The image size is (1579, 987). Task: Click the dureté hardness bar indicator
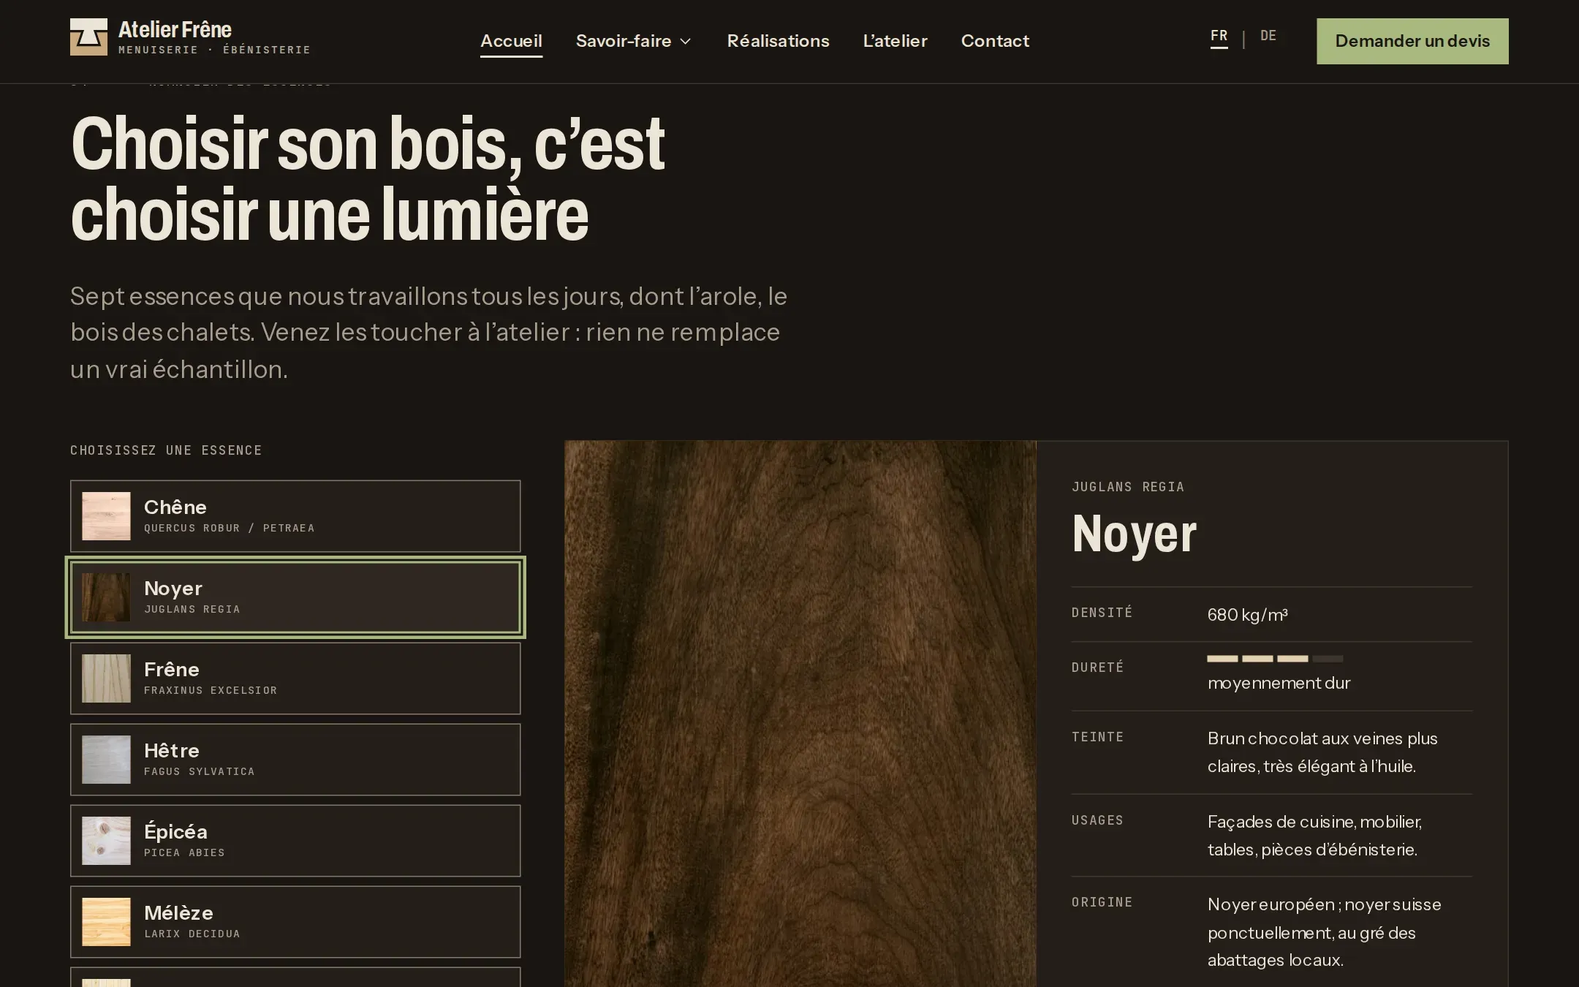(1275, 659)
